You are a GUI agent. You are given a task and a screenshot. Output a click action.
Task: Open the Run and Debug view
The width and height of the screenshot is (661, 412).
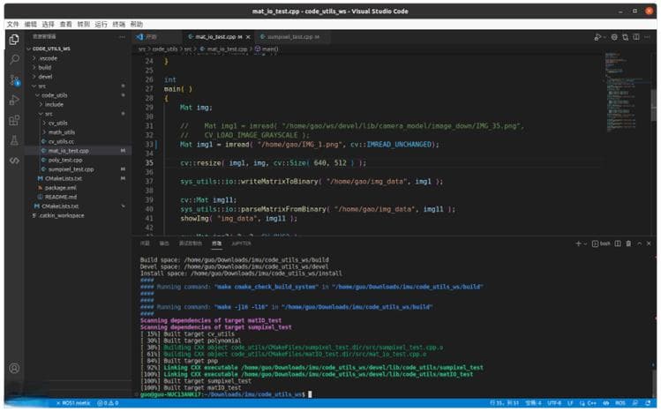point(14,100)
